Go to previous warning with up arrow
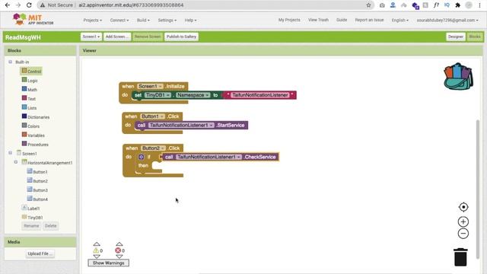 97,244
